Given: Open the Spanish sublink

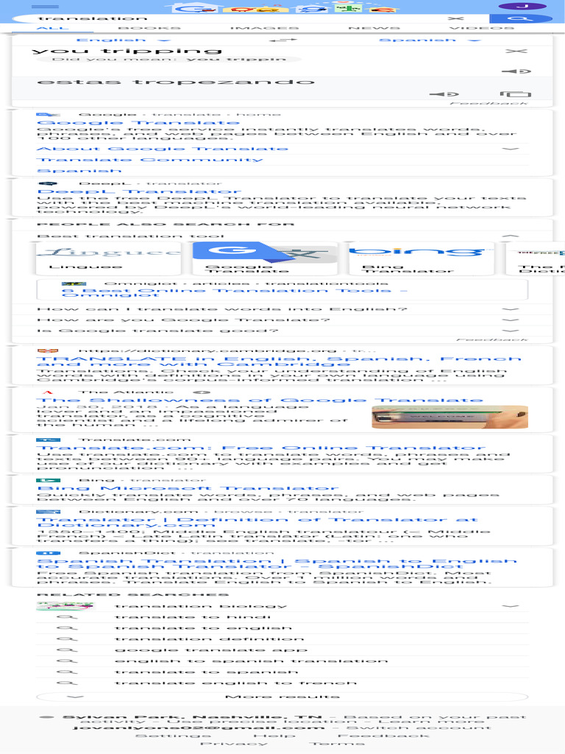Looking at the screenshot, I should point(79,171).
